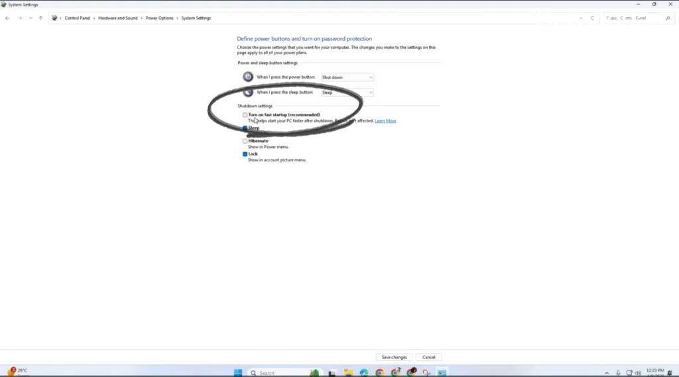679x377 pixels.
Task: Click the refresh icon beside the address bar
Action: click(x=592, y=18)
